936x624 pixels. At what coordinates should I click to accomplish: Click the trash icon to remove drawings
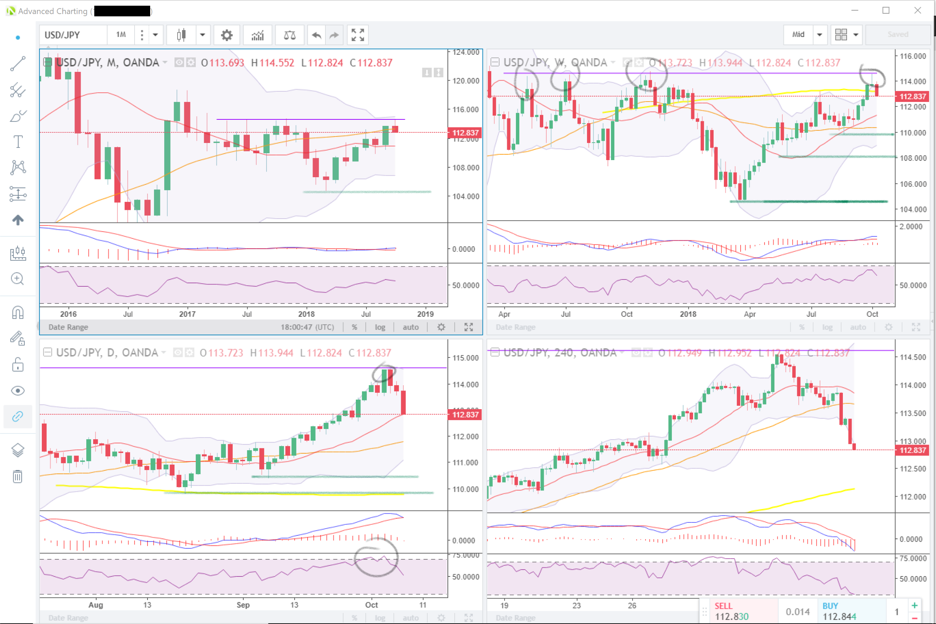point(17,476)
